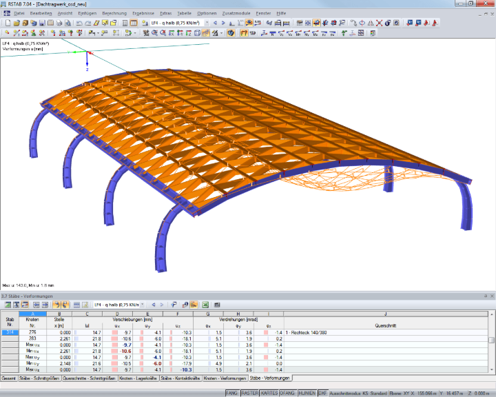Switch to the Stäbe - Schnittgrößen tab
Viewport: 496px width, 397px height.
pos(39,378)
